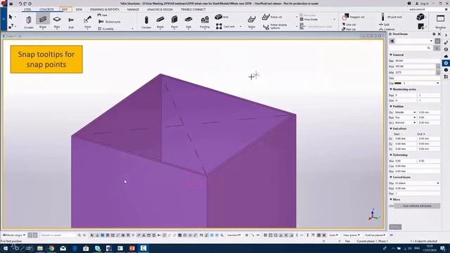Open the Concrete ribbon tab
Image resolution: width=450 pixels, height=253 pixels.
[46, 9]
